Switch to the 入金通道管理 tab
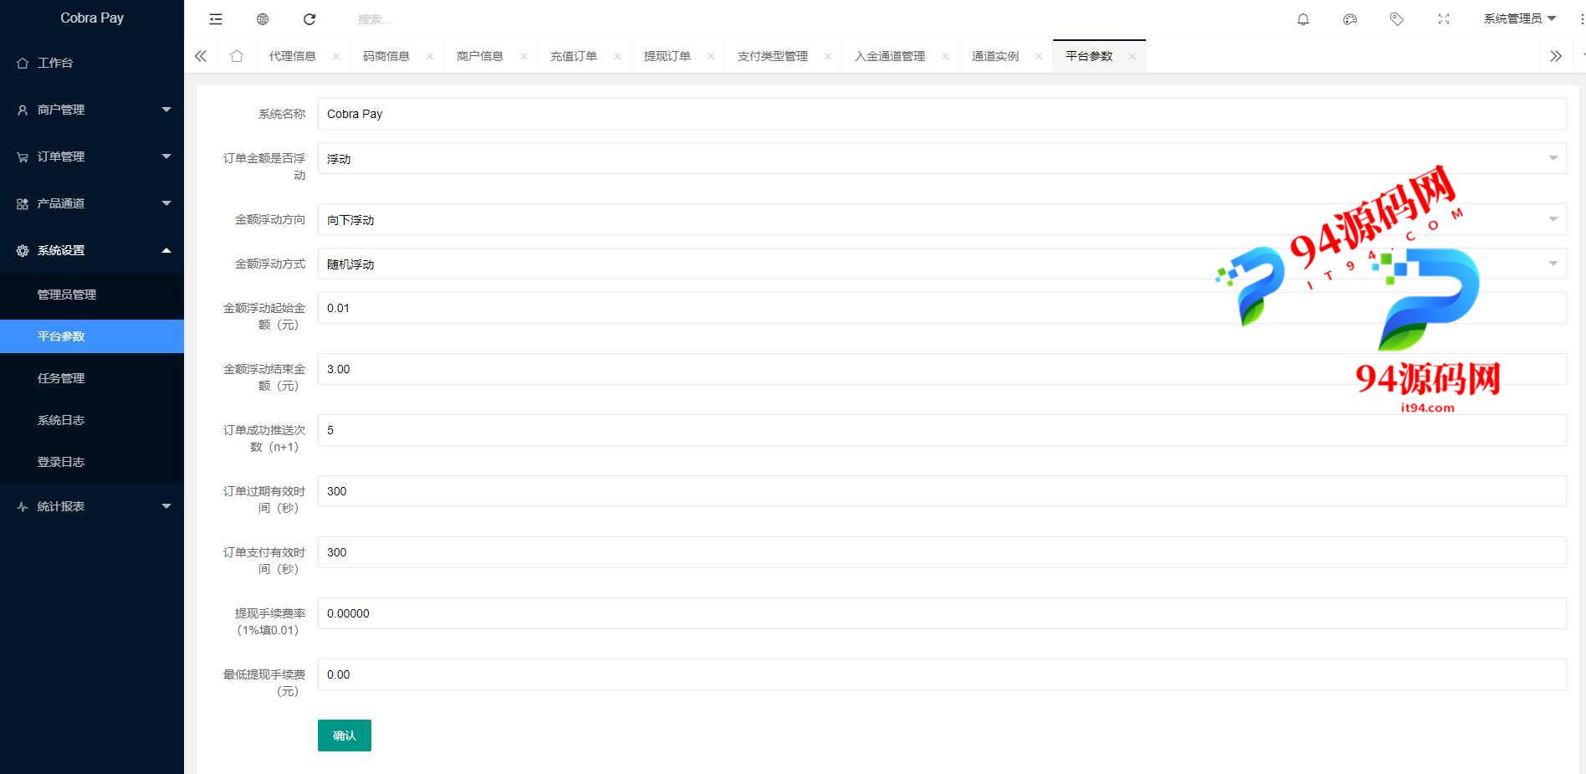Screen dimensions: 1586x774 [889, 56]
